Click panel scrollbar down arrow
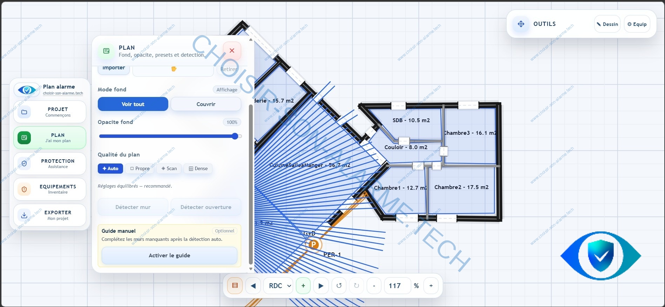 click(251, 269)
